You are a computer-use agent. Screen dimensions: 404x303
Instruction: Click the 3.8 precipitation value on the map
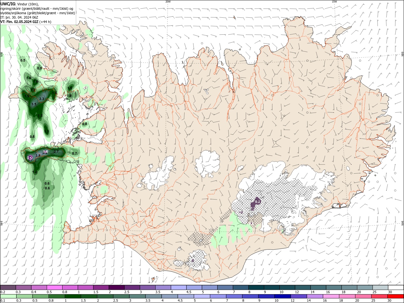tap(38, 156)
